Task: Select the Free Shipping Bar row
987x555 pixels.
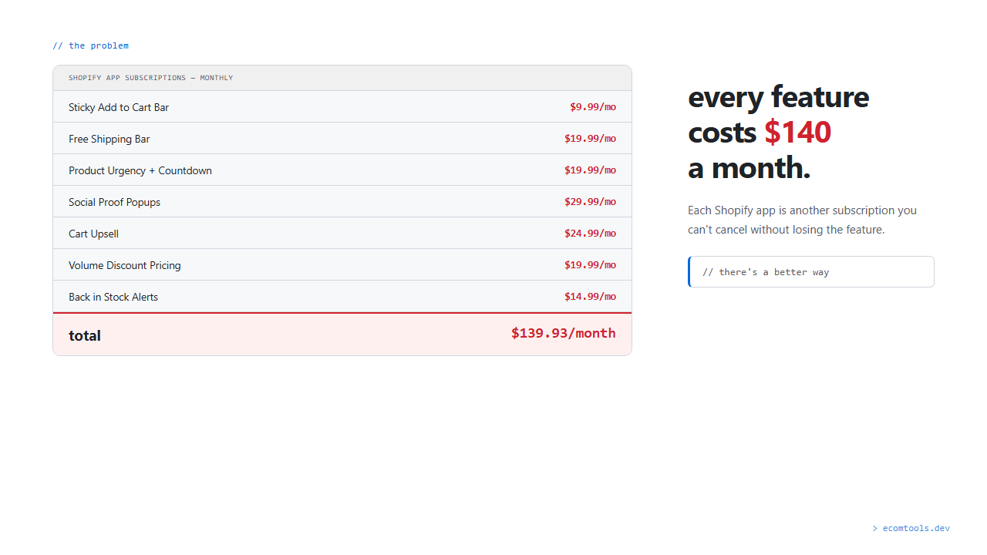Action: point(109,139)
